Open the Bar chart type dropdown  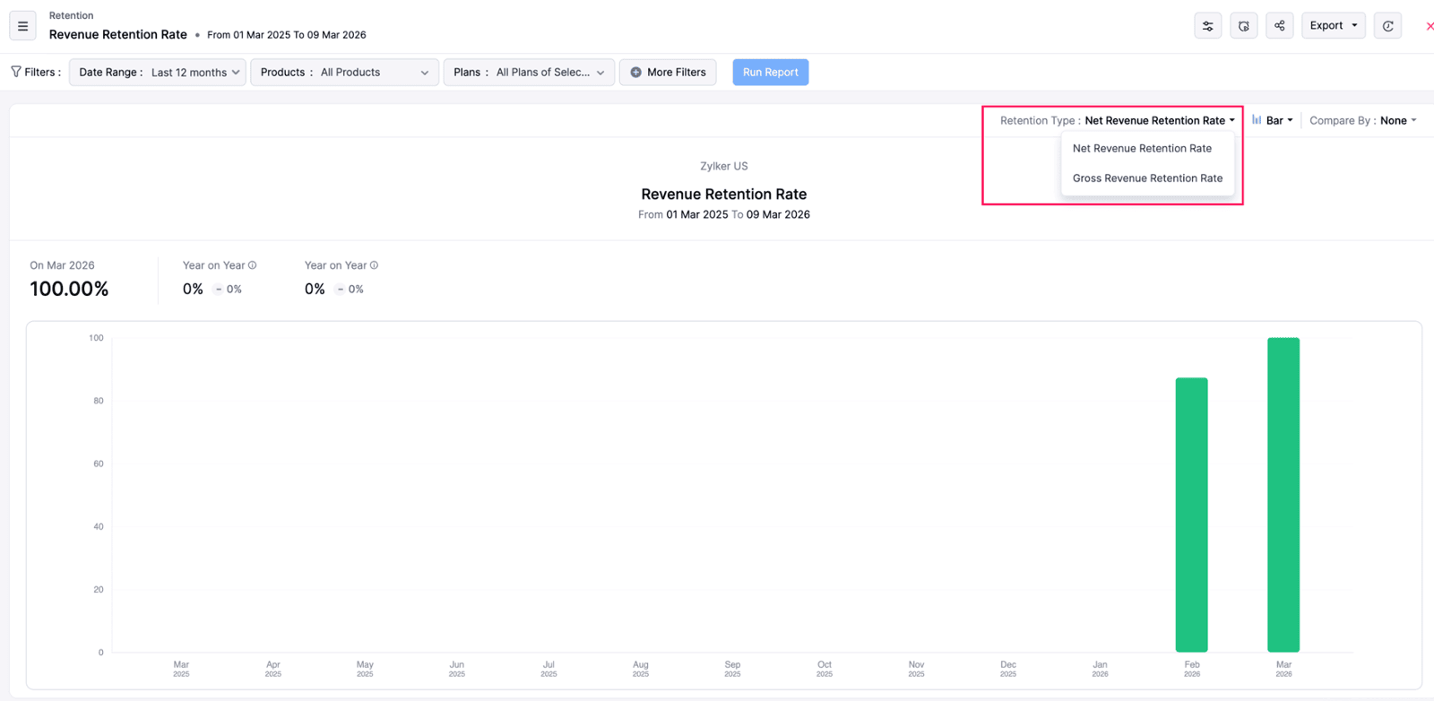coord(1273,120)
